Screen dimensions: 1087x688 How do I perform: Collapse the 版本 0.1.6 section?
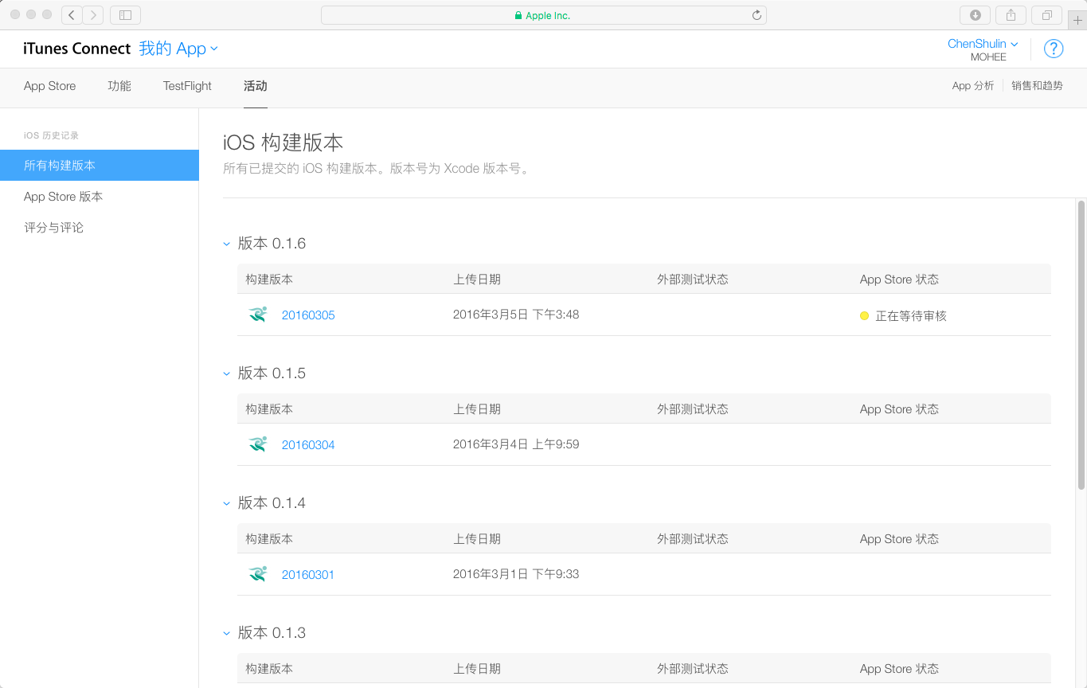(x=226, y=244)
